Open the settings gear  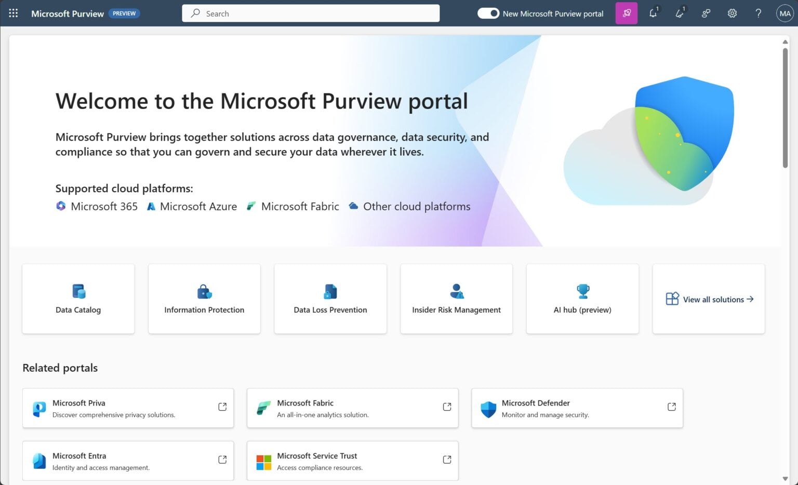point(732,13)
